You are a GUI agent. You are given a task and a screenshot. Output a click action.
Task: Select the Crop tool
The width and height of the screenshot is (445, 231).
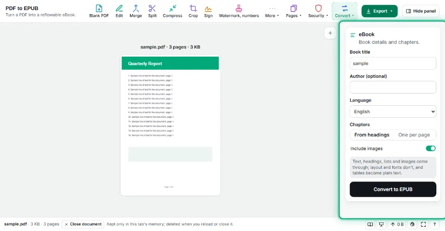point(193,11)
